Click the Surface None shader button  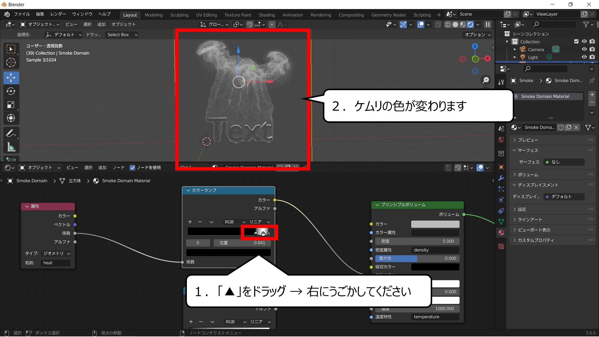[564, 162]
